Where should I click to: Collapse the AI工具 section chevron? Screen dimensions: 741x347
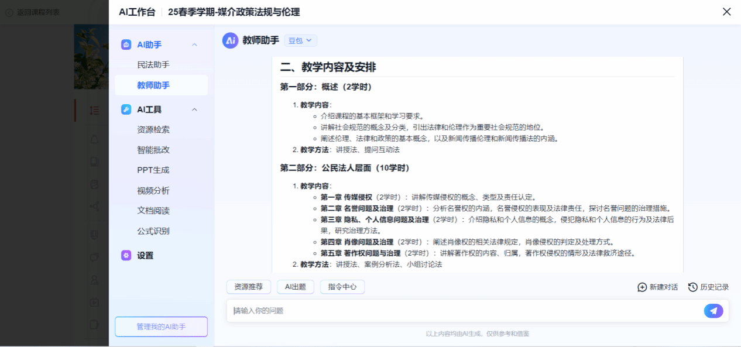[195, 109]
